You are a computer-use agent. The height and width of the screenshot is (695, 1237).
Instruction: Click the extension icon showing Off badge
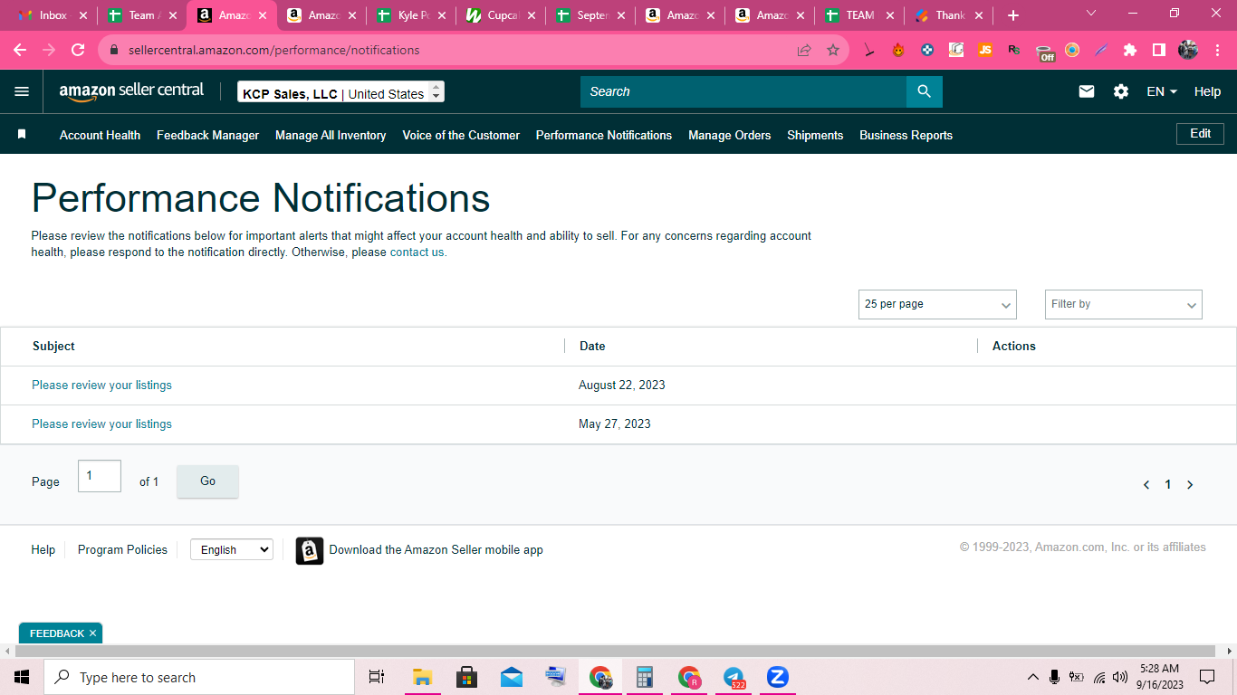[1045, 52]
